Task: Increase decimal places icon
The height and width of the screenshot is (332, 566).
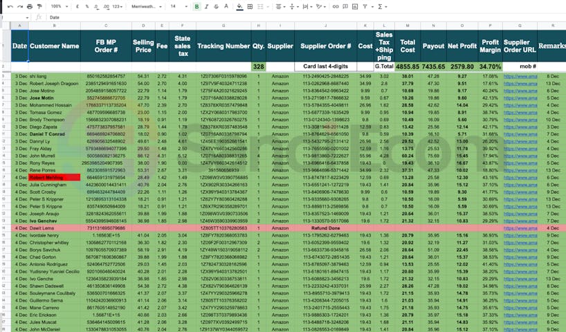Action: [x=107, y=6]
